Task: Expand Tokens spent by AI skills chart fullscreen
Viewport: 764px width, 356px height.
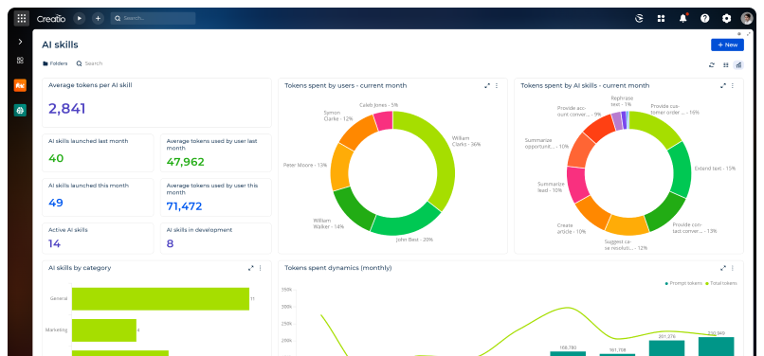Action: click(723, 86)
